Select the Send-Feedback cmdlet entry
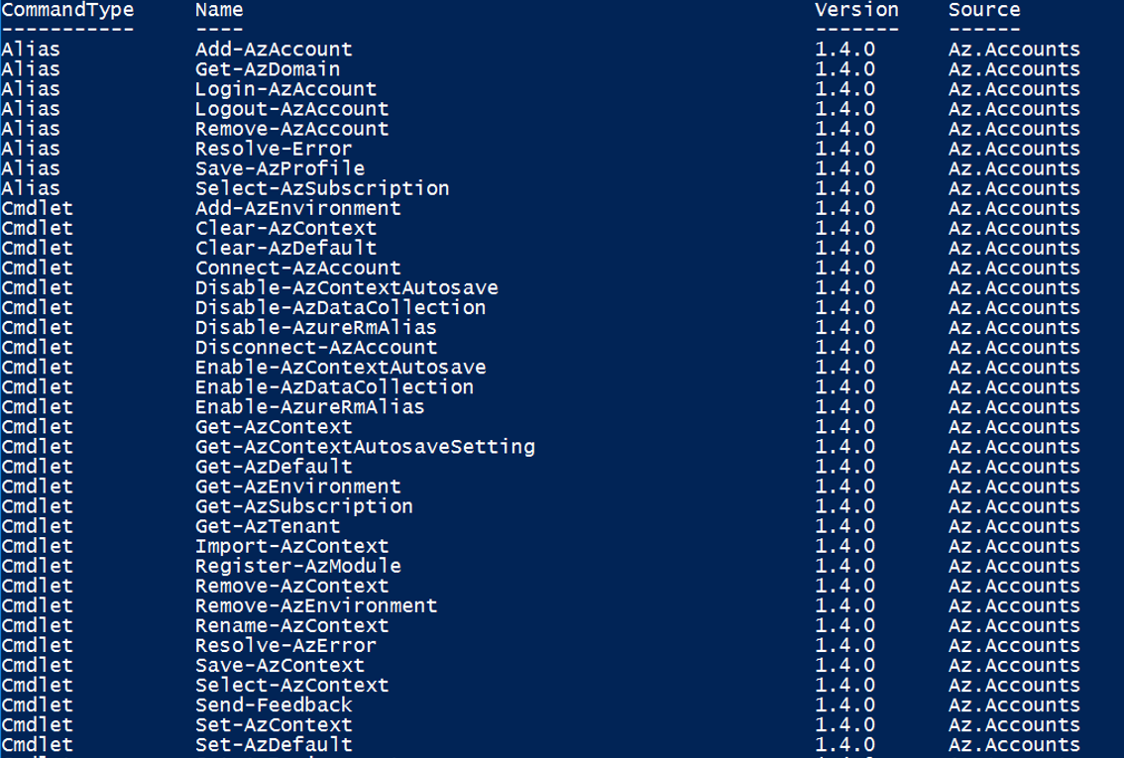The width and height of the screenshot is (1124, 758). (274, 704)
